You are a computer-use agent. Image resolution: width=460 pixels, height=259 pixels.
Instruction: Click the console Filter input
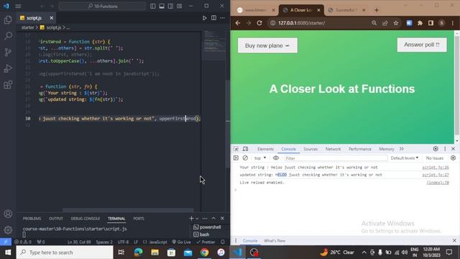click(336, 158)
